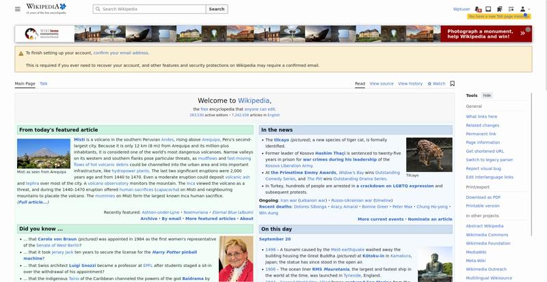Click the Great Buddha statue image

point(435,264)
